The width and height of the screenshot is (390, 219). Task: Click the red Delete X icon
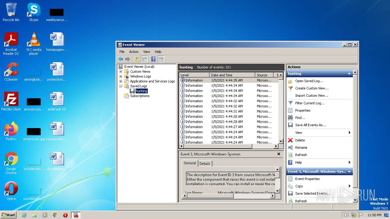[290, 140]
